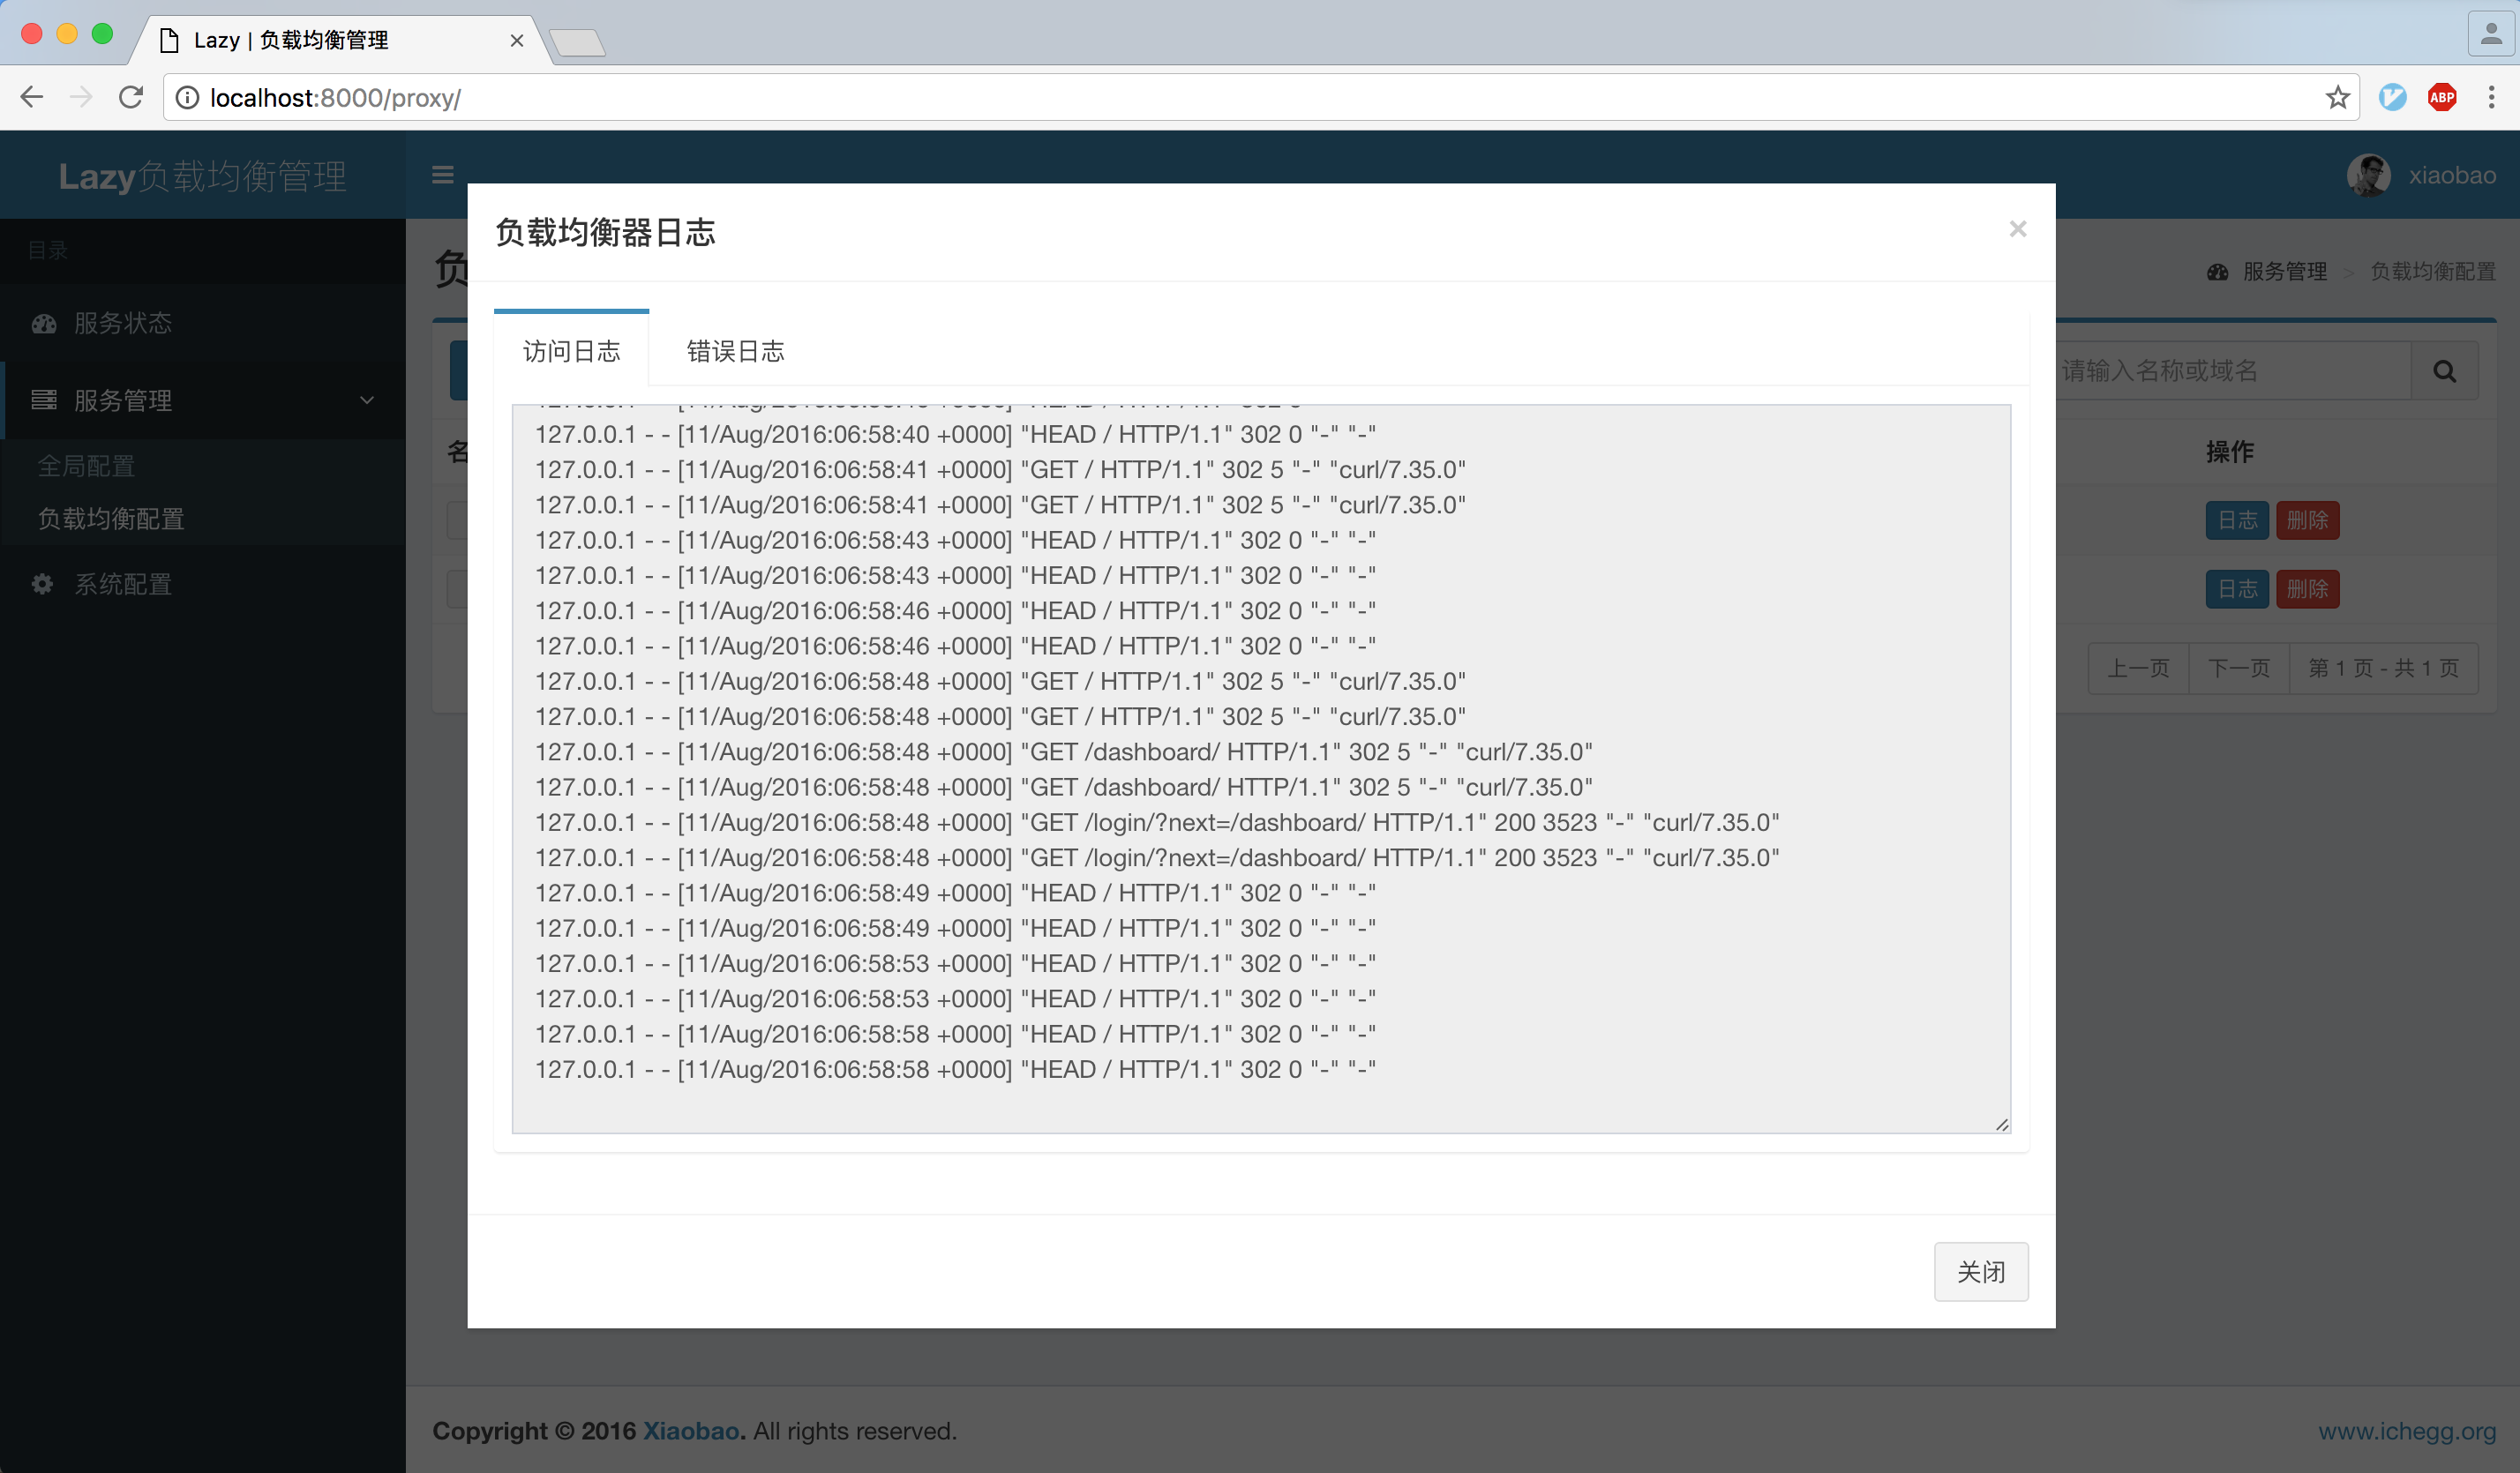Image resolution: width=2520 pixels, height=1473 pixels.
Task: Click the 系统配置 gear icon
Action: [42, 584]
